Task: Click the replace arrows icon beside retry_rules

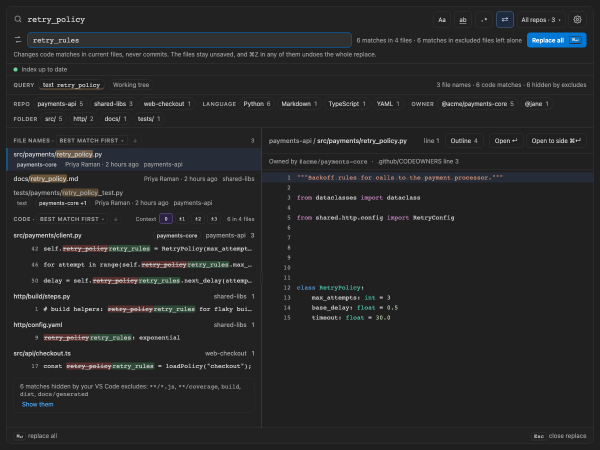Action: (x=18, y=40)
